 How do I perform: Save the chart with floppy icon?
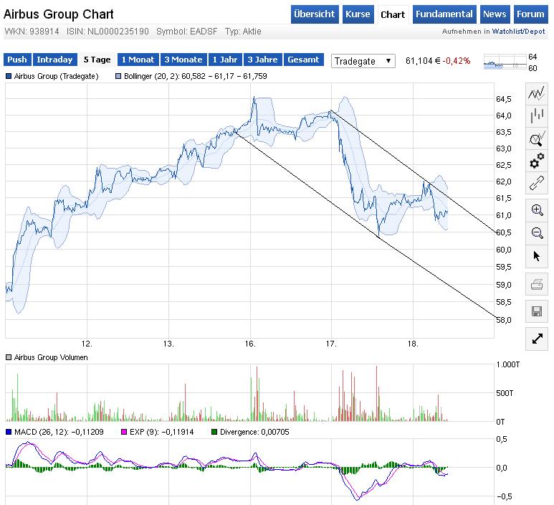coord(536,311)
